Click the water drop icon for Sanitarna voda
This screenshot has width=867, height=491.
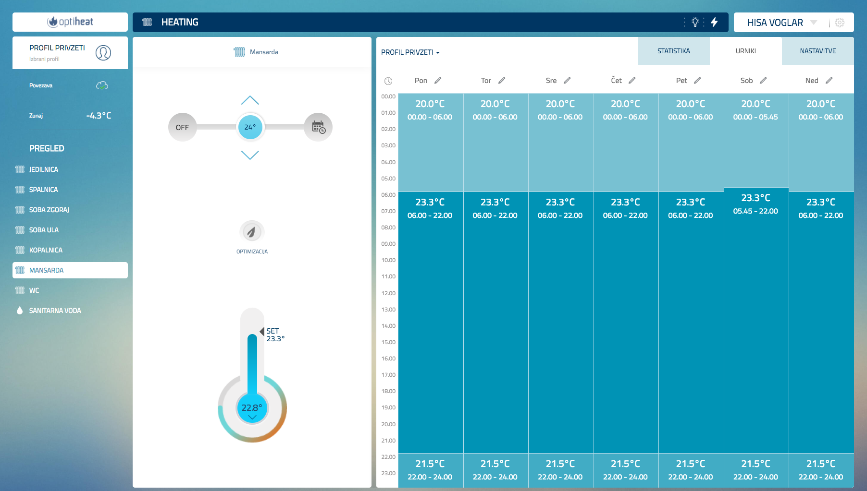20,311
